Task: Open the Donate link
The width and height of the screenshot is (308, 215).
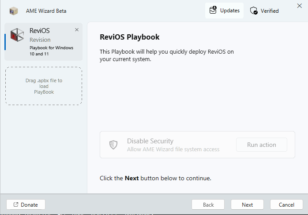Action: pos(26,205)
